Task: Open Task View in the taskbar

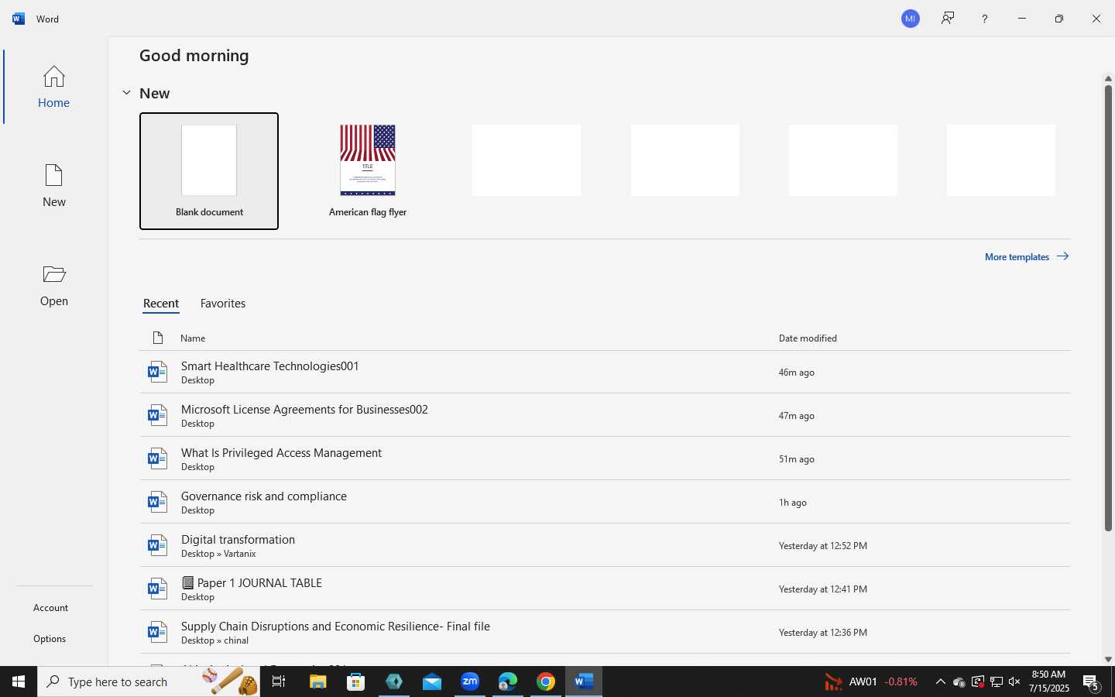Action: 279,682
